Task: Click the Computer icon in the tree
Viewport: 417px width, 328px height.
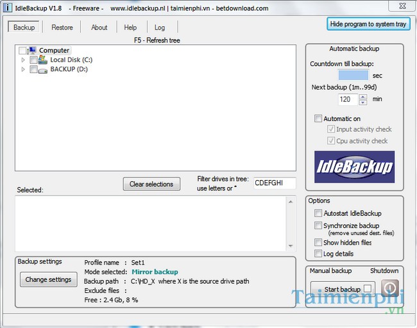Action: coord(31,51)
